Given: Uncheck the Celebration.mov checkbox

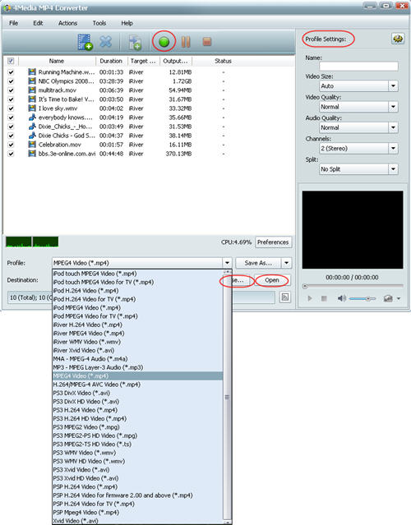Looking at the screenshot, I should coord(11,145).
